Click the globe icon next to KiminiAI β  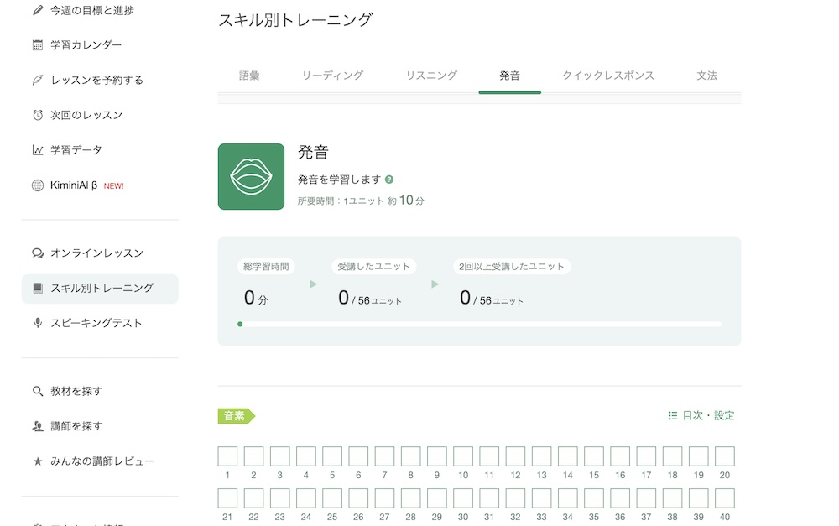coord(38,185)
